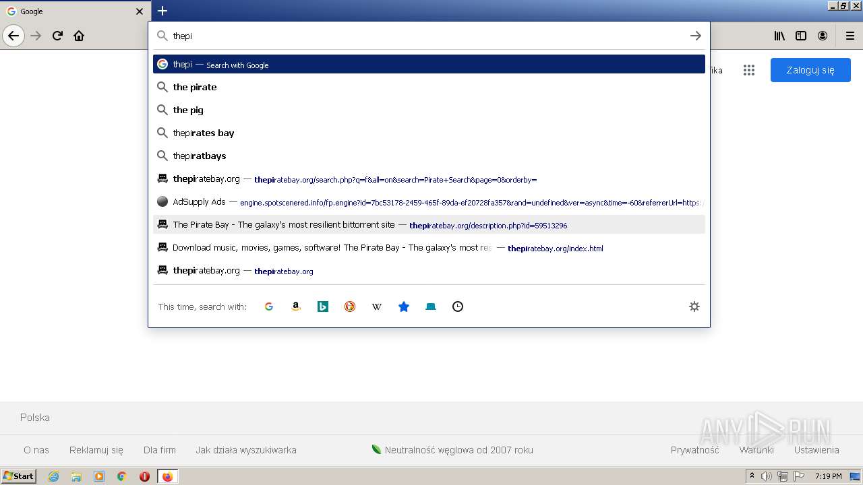863x485 pixels.
Task: Search this time with DuckDuckGo icon
Action: 350,306
